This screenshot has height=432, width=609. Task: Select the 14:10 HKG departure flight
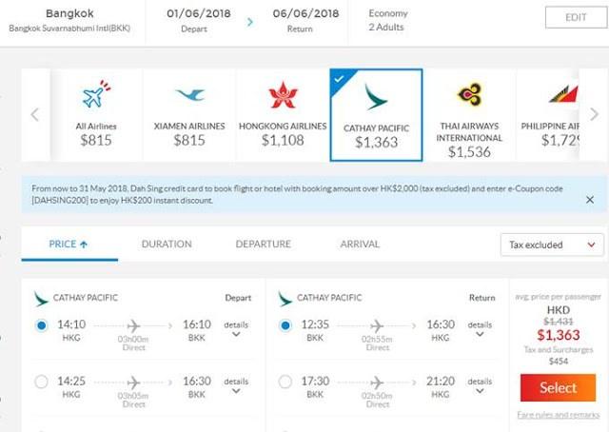[41, 325]
